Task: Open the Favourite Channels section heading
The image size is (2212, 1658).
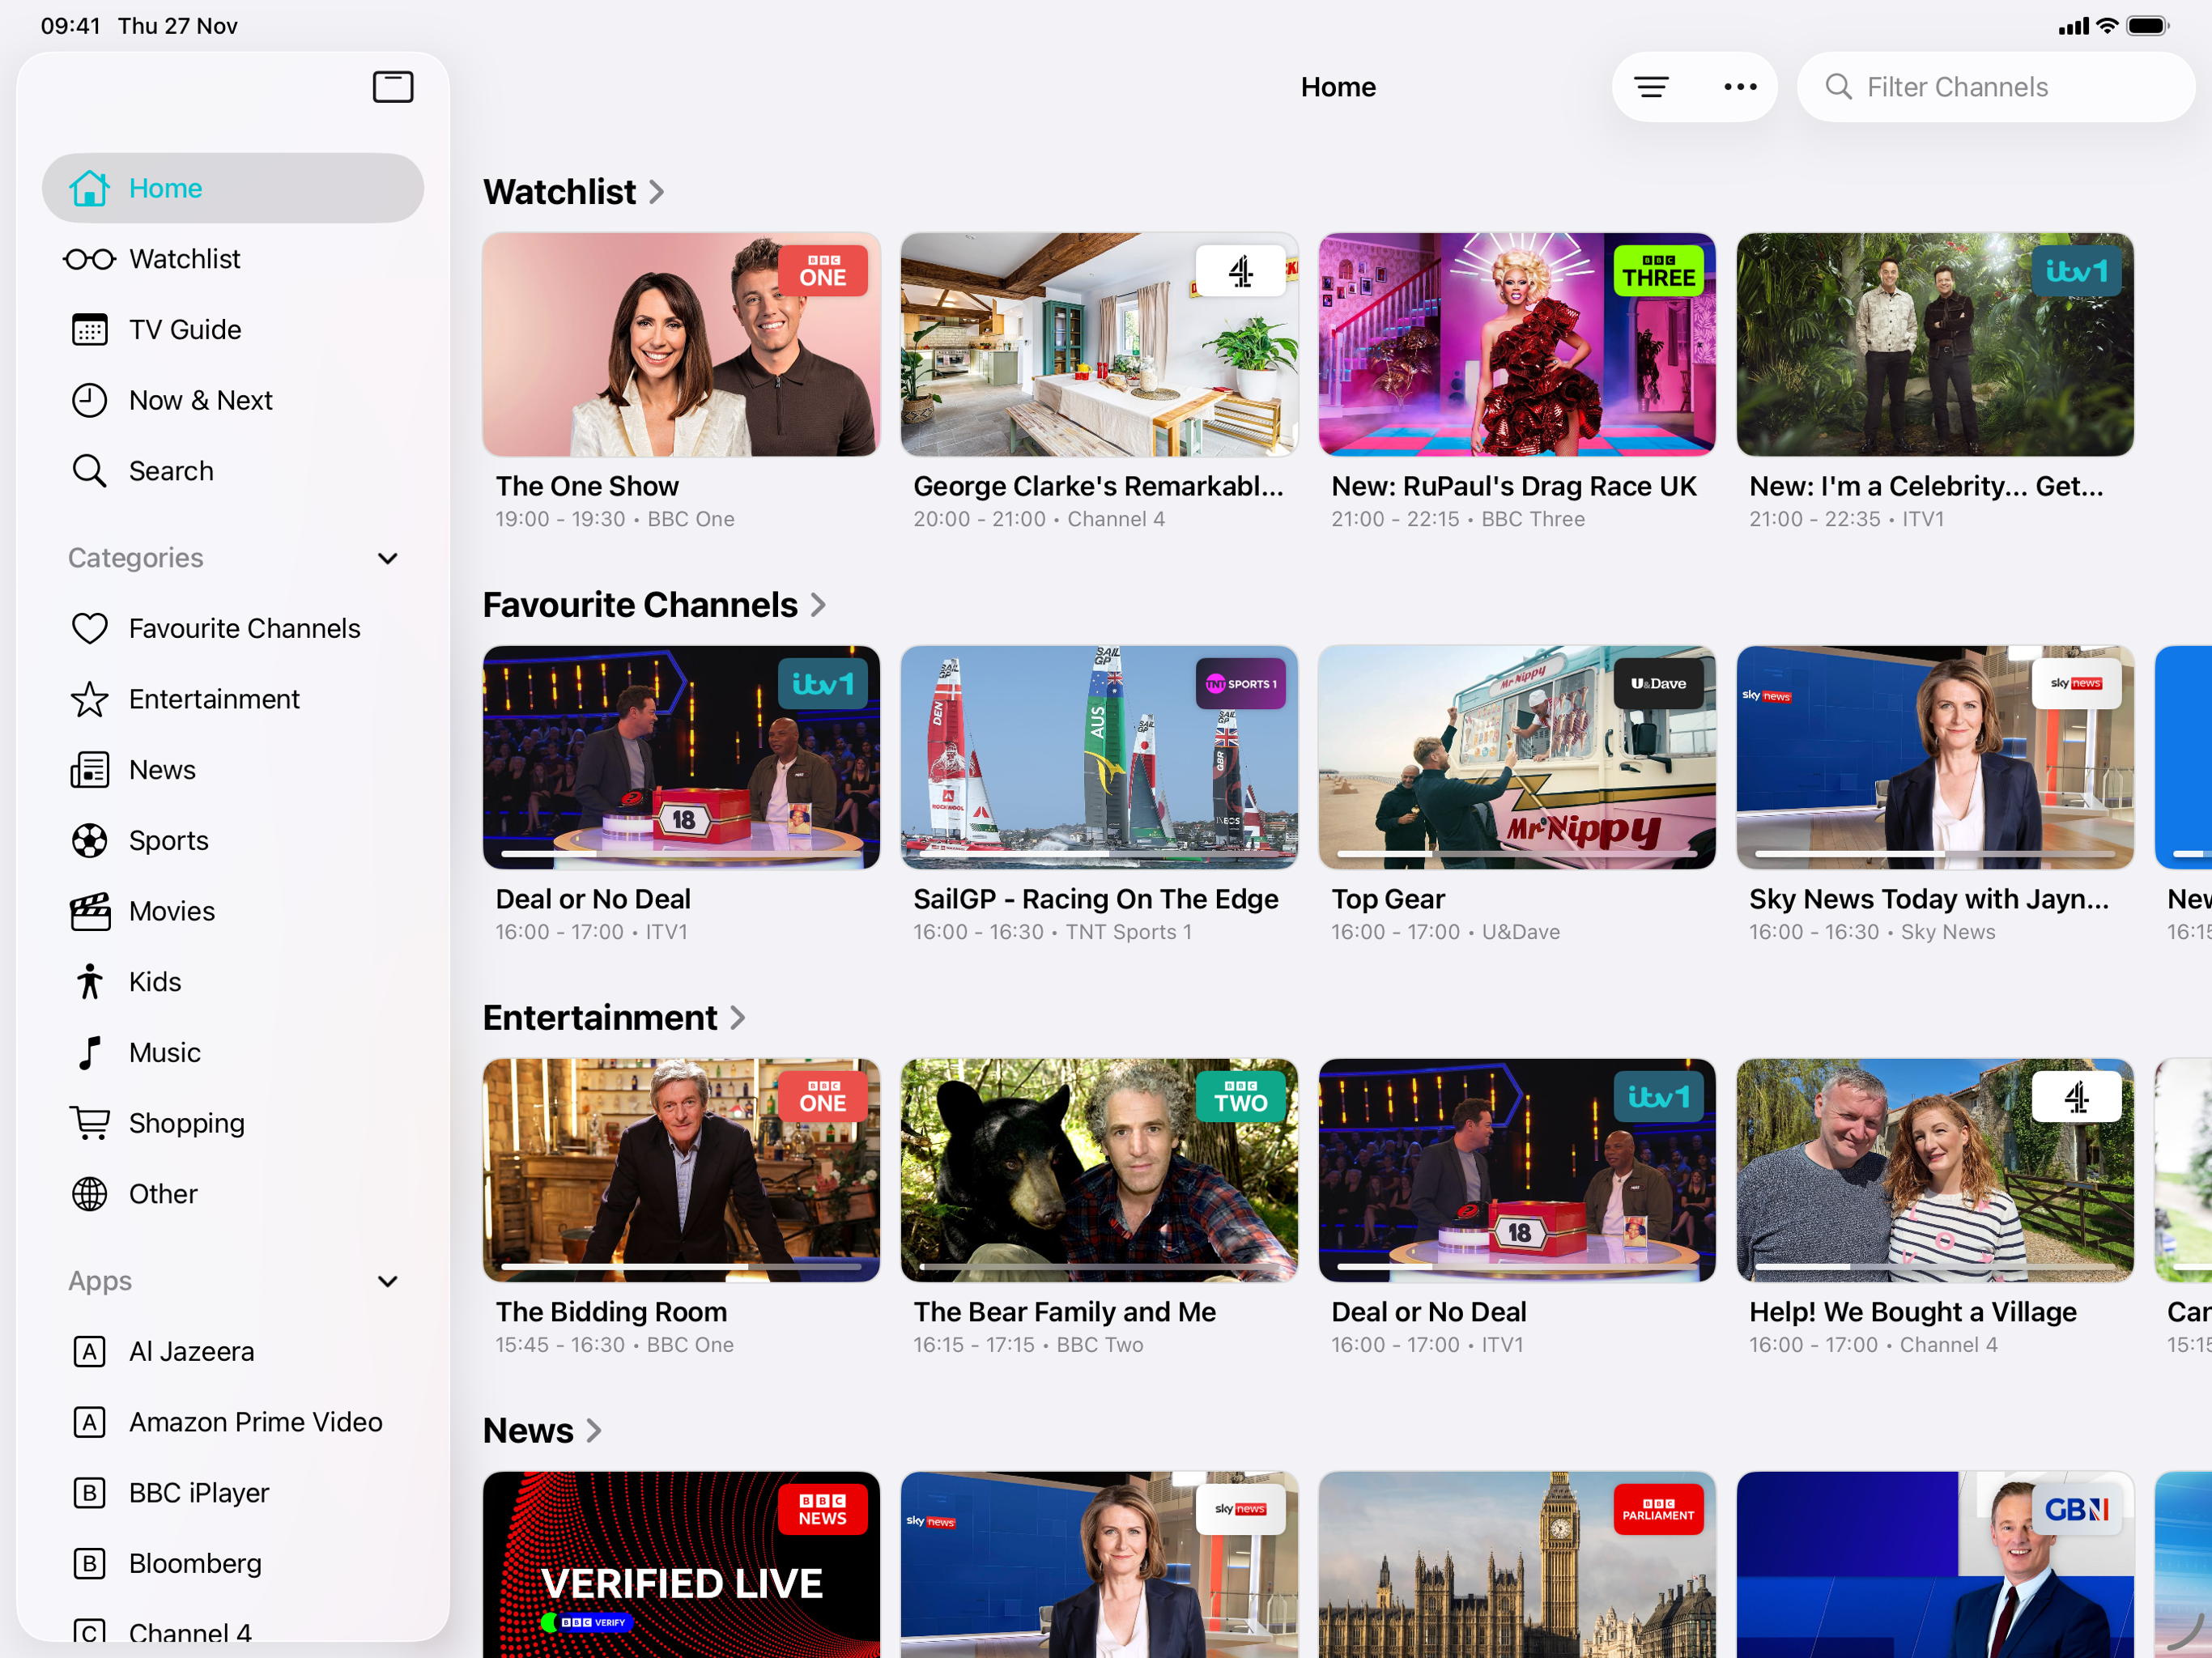Action: [640, 605]
